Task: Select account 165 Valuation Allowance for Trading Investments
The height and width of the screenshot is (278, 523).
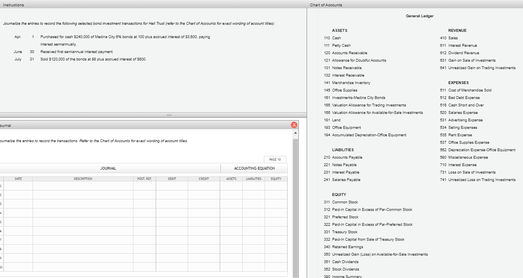Action: pos(365,105)
